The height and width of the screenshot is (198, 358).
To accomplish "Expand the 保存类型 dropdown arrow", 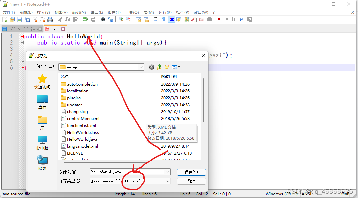I will [x=168, y=181].
